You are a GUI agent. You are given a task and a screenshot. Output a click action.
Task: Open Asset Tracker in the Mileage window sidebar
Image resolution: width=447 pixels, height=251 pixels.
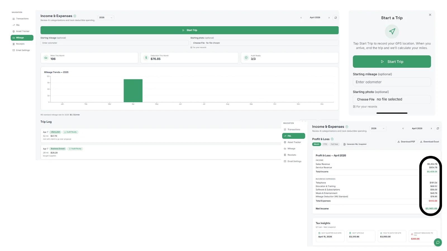(x=22, y=31)
